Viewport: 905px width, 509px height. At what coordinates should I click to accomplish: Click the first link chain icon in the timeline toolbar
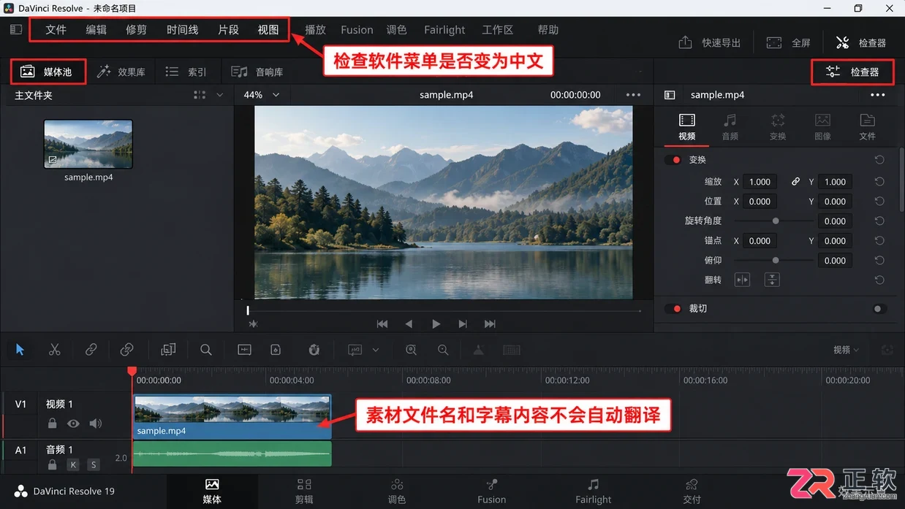click(91, 350)
